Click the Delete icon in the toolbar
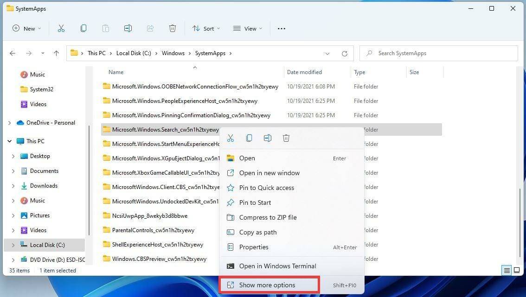The image size is (526, 297). tap(172, 28)
